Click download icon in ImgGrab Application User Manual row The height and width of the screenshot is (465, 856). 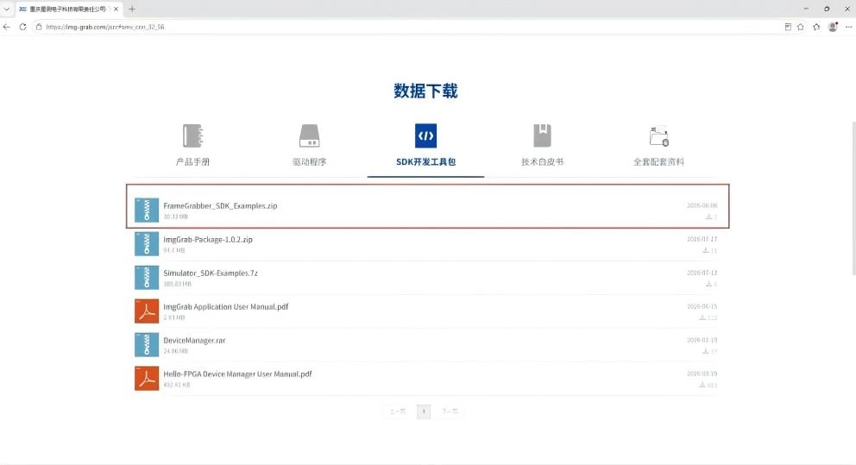click(702, 317)
